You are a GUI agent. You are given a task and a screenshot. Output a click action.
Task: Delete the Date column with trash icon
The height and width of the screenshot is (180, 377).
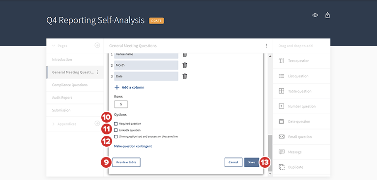[185, 77]
